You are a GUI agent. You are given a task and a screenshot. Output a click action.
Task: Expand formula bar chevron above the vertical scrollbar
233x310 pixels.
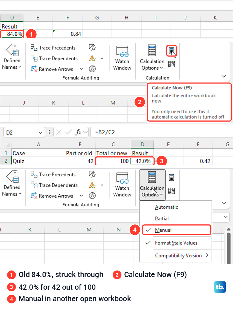click(226, 217)
